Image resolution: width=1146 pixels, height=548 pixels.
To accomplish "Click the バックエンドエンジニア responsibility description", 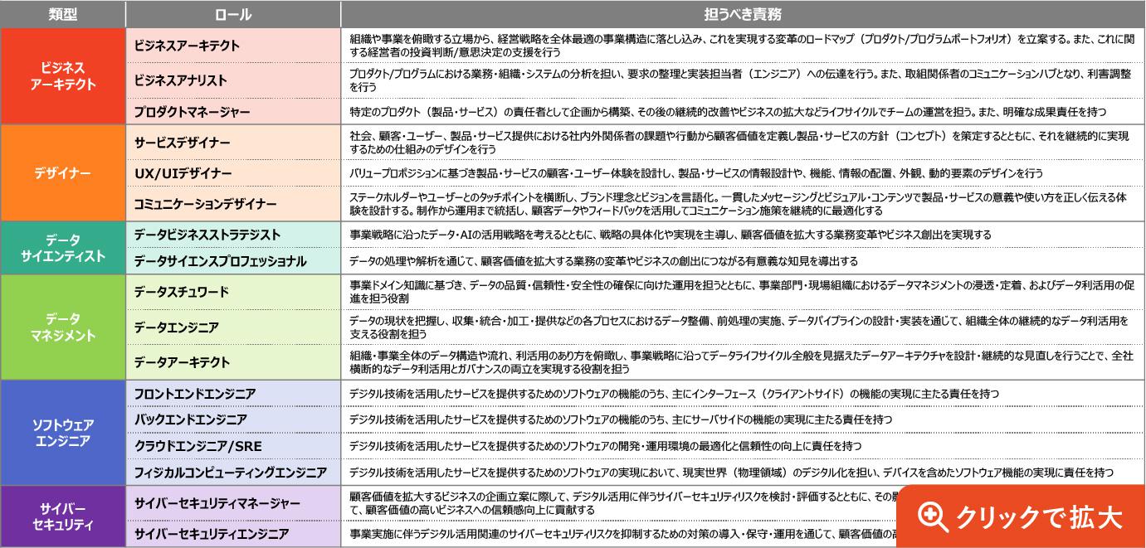I will coord(743,419).
